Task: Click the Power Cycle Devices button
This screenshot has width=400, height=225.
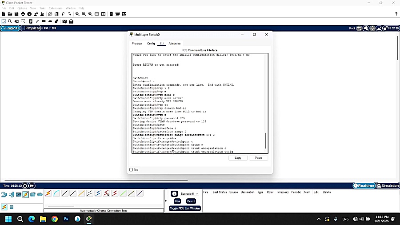Action: (25, 186)
